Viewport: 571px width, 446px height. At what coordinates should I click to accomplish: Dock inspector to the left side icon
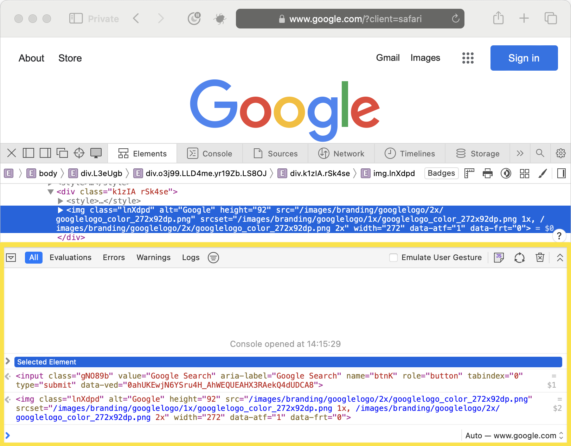tap(28, 153)
